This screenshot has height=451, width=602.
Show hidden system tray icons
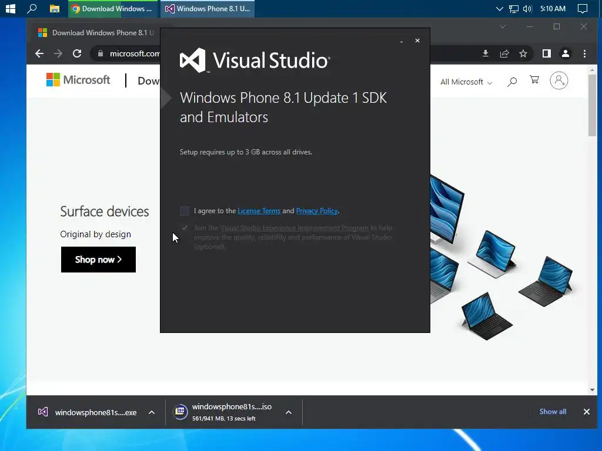[499, 8]
